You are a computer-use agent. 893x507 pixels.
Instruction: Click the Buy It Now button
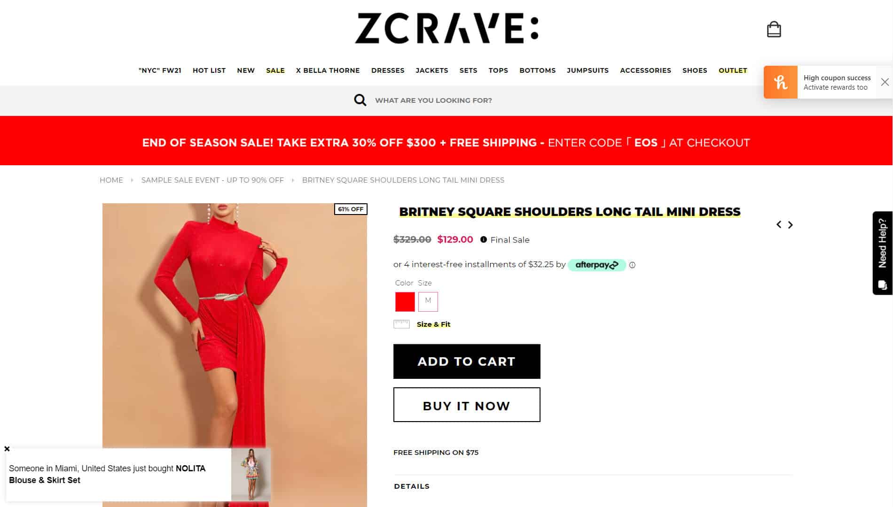(x=467, y=405)
